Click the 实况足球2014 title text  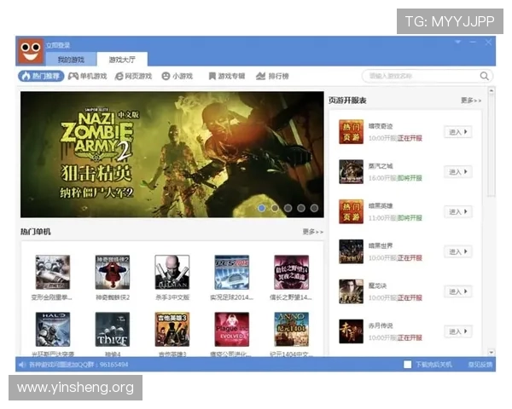pos(231,297)
